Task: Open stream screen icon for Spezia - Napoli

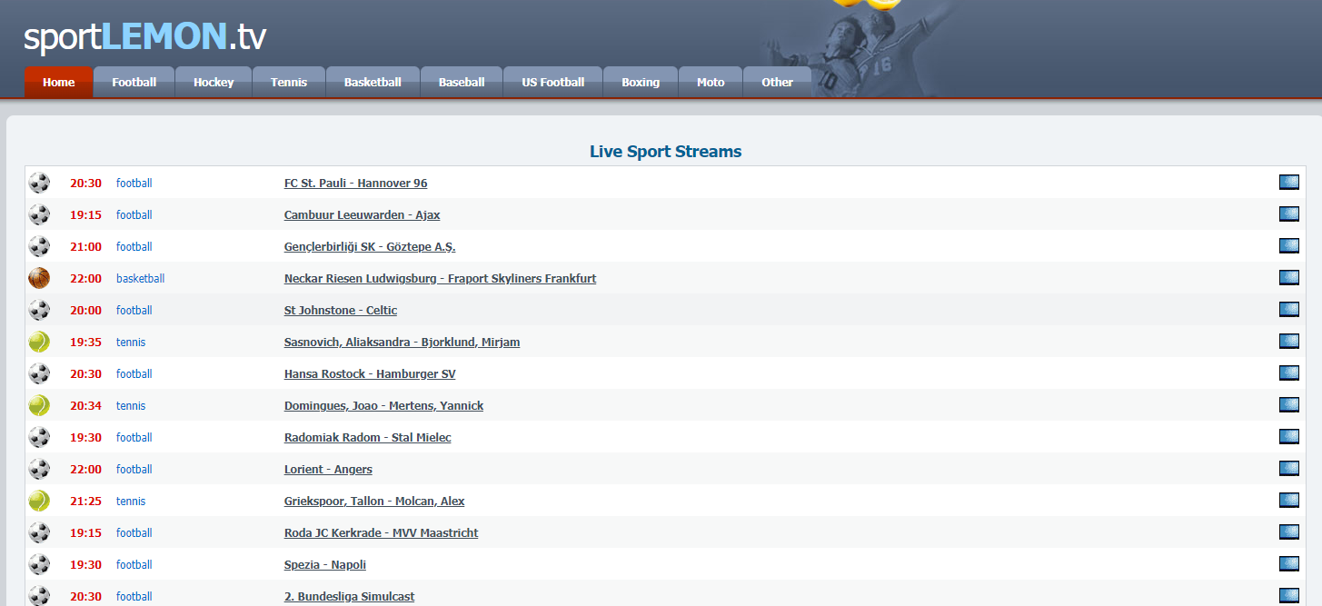Action: (1288, 564)
